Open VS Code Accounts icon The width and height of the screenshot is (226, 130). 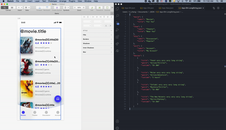point(117,121)
